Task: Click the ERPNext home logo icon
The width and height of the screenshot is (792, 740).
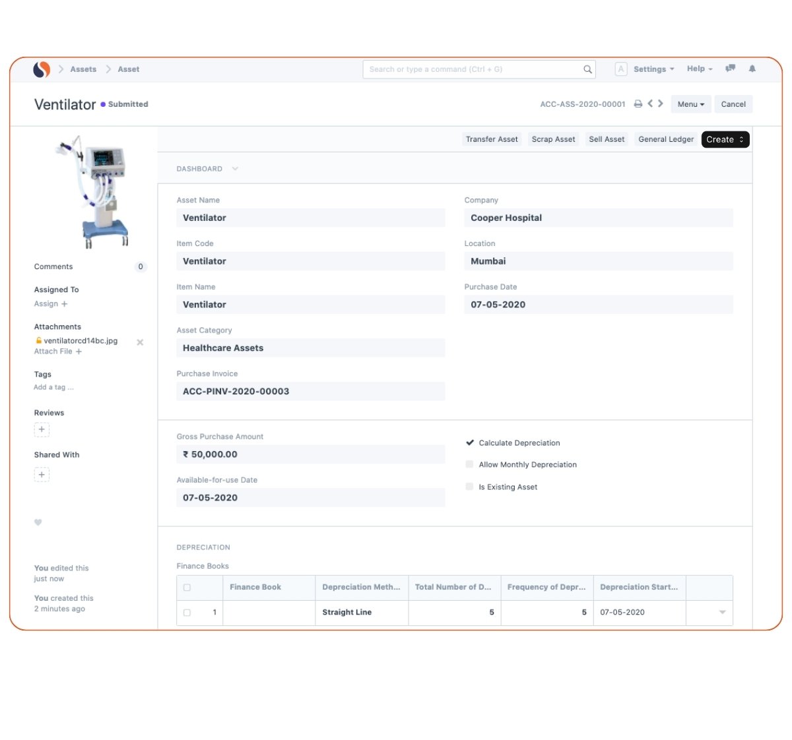Action: pyautogui.click(x=42, y=69)
